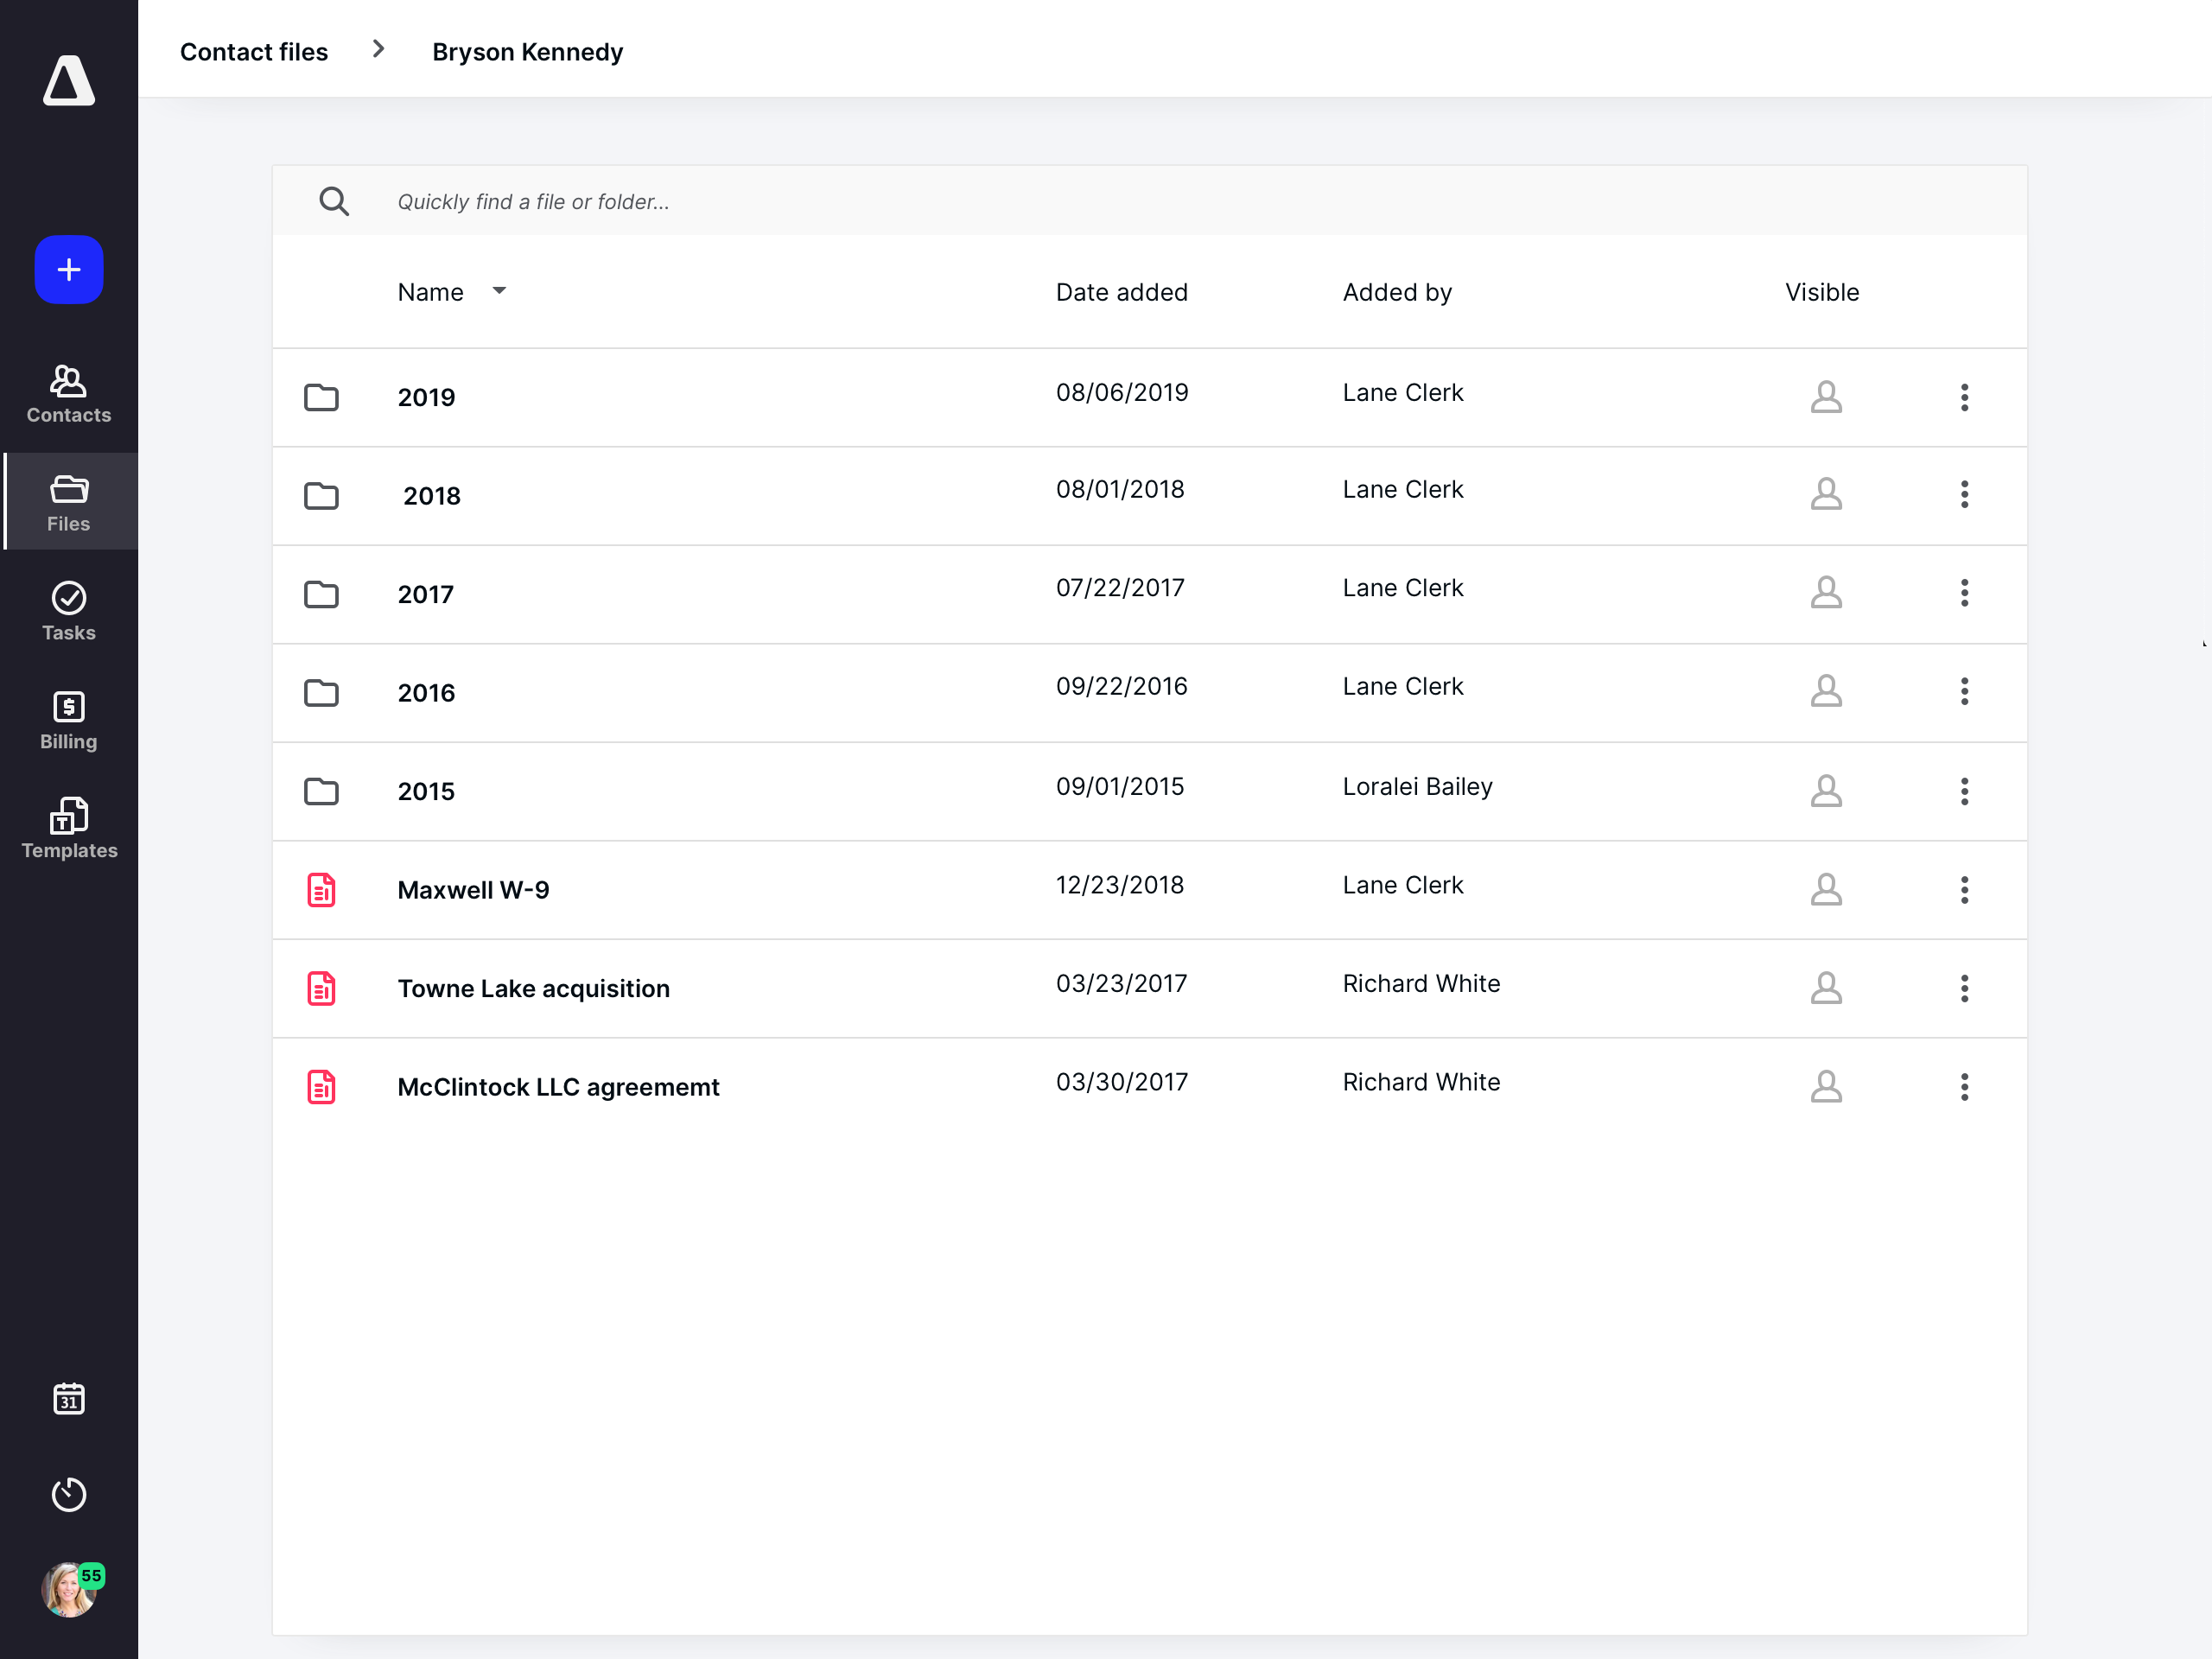Click the Date added column header

tap(1121, 292)
